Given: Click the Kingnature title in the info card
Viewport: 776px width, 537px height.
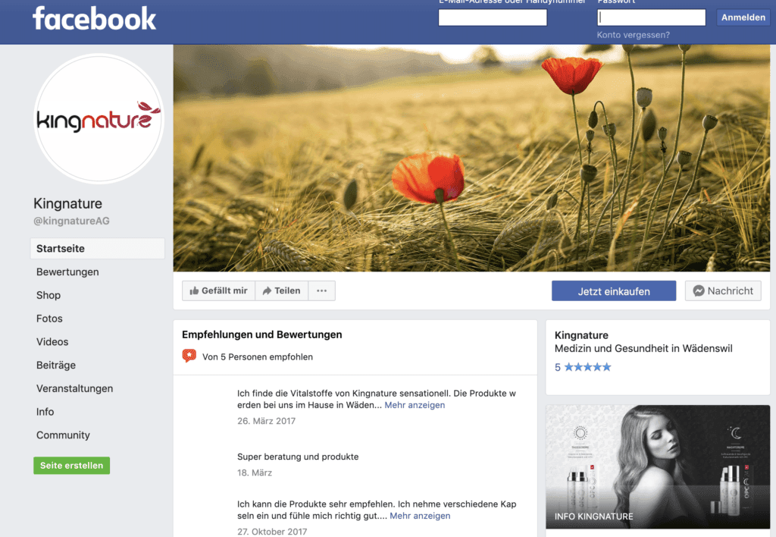Looking at the screenshot, I should tap(581, 335).
